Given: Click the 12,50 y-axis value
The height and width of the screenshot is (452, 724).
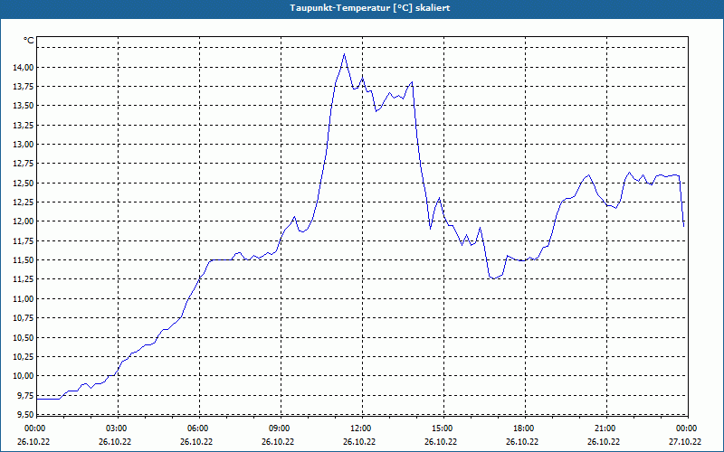Looking at the screenshot, I should point(24,184).
